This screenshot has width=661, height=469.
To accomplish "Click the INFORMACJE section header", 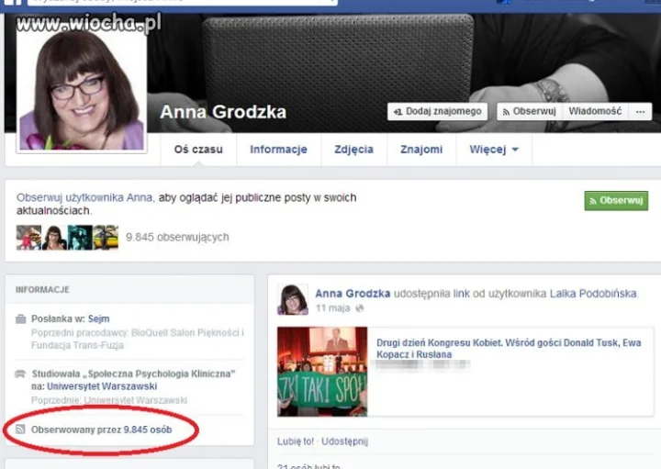I will click(x=42, y=289).
